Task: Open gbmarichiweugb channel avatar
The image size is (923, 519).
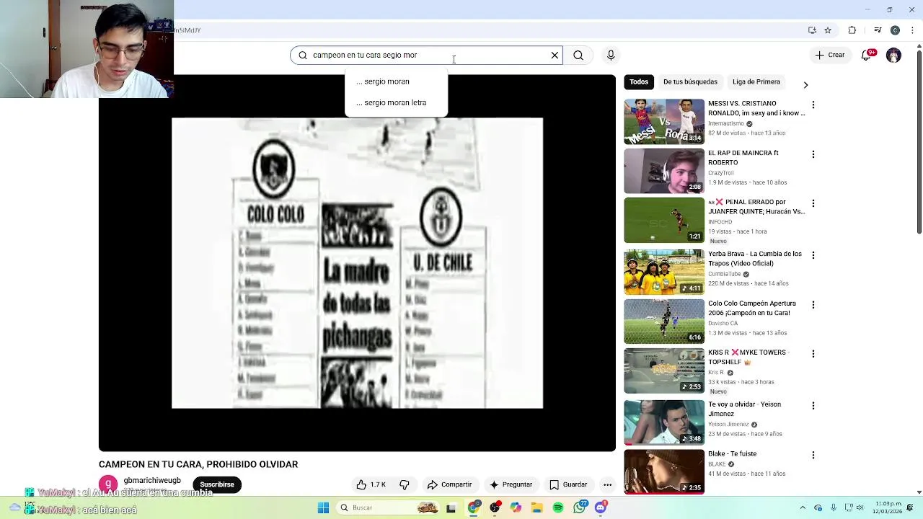Action: pos(107,484)
